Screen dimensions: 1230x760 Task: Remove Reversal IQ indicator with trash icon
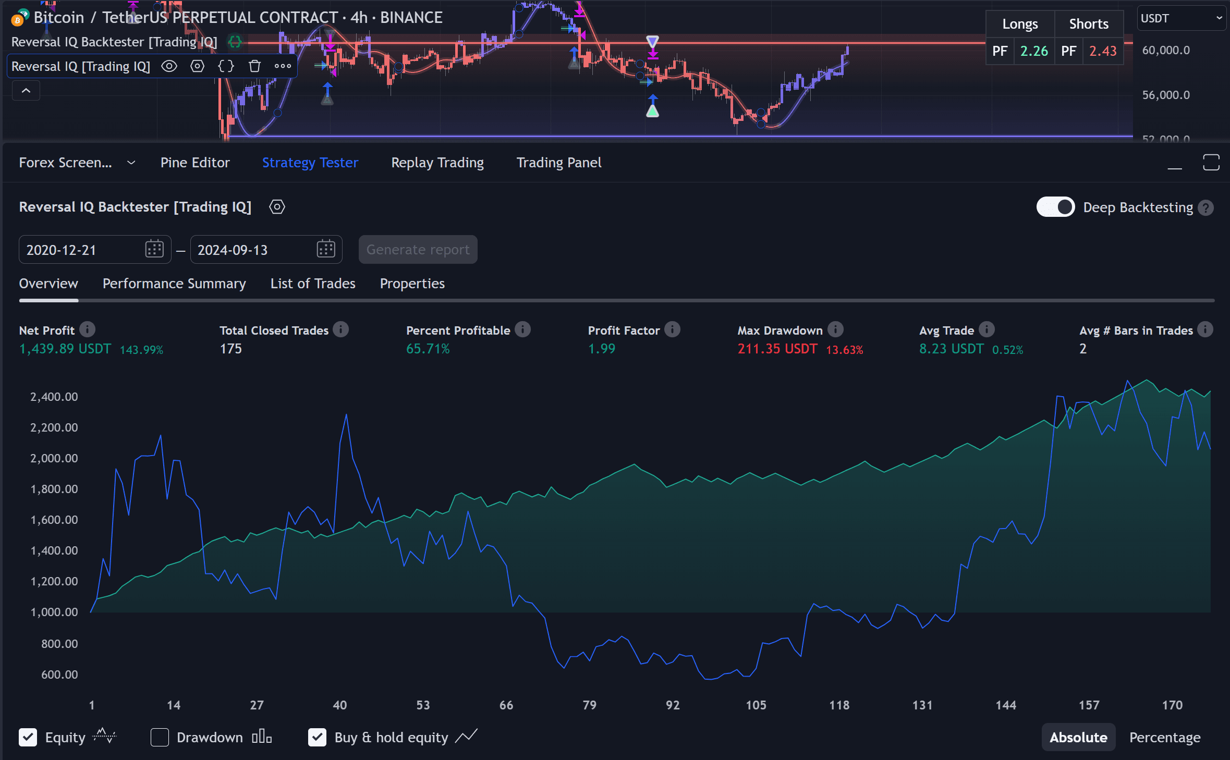254,66
